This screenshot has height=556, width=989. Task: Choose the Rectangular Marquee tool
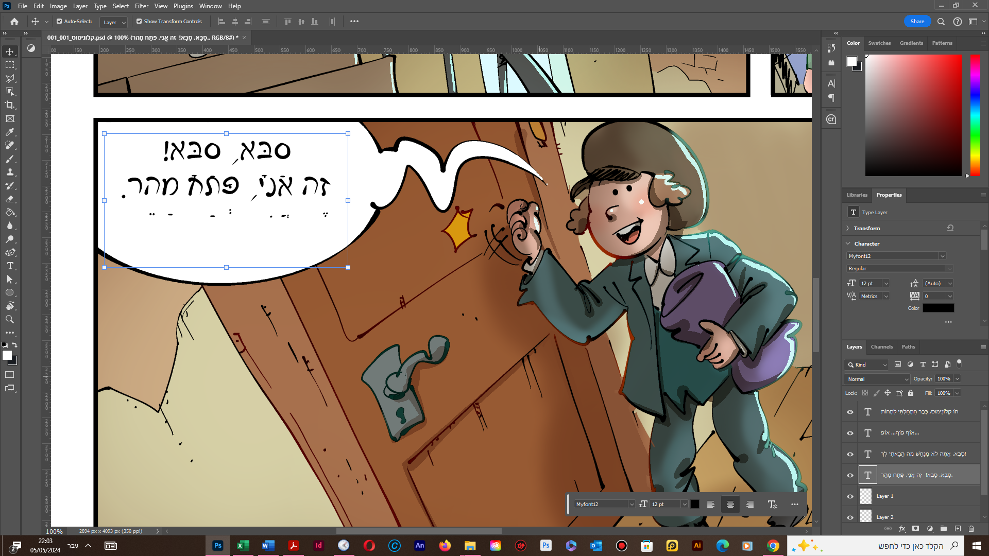coord(10,65)
